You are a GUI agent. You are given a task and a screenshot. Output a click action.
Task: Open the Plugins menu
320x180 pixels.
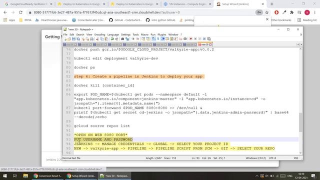coord(161,34)
